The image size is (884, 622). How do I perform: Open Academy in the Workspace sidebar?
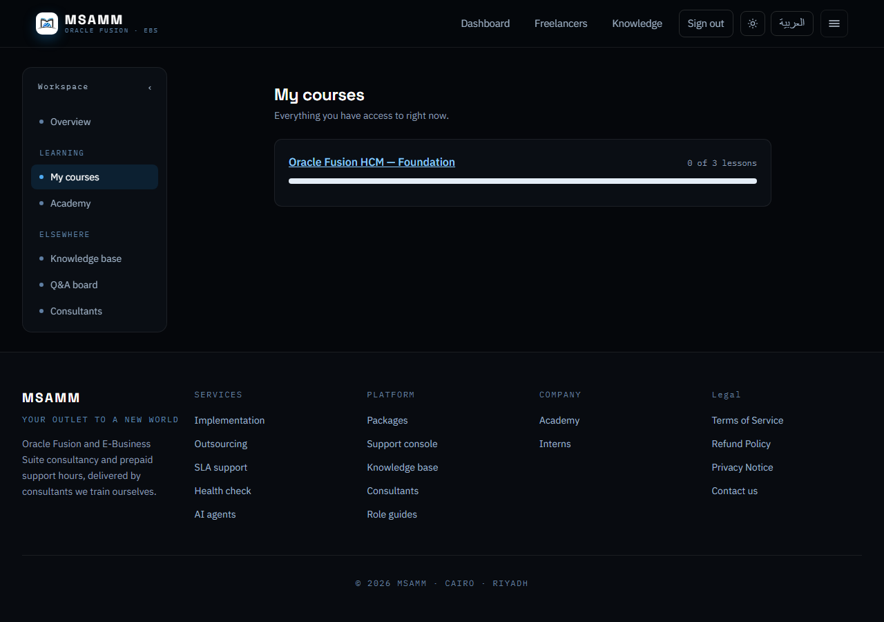[x=95, y=203]
